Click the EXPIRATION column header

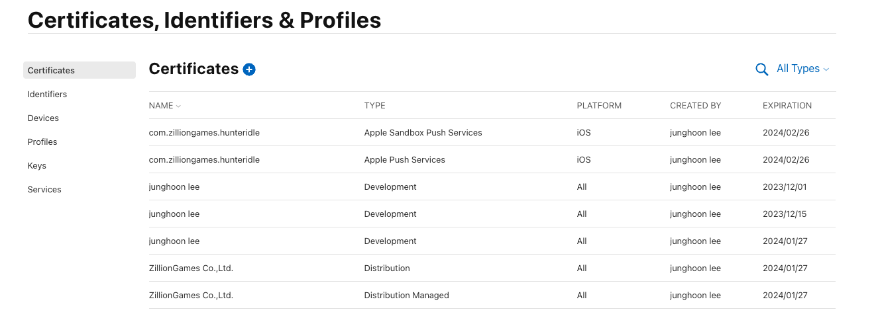tap(787, 106)
